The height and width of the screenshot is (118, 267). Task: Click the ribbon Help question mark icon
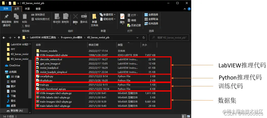pos(189,9)
